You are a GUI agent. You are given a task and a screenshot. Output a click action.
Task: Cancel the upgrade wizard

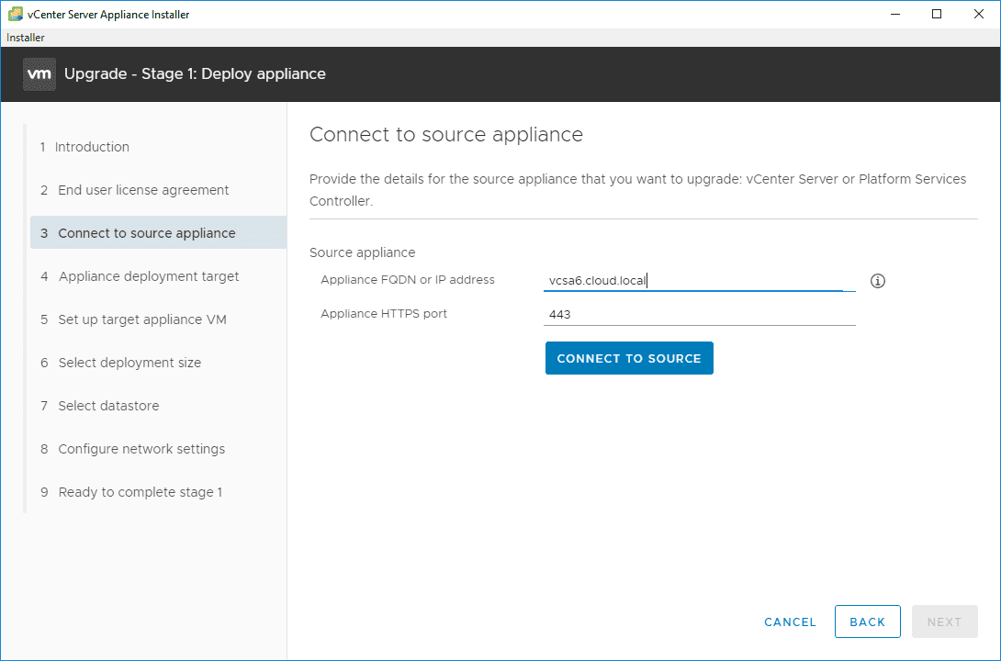point(790,622)
